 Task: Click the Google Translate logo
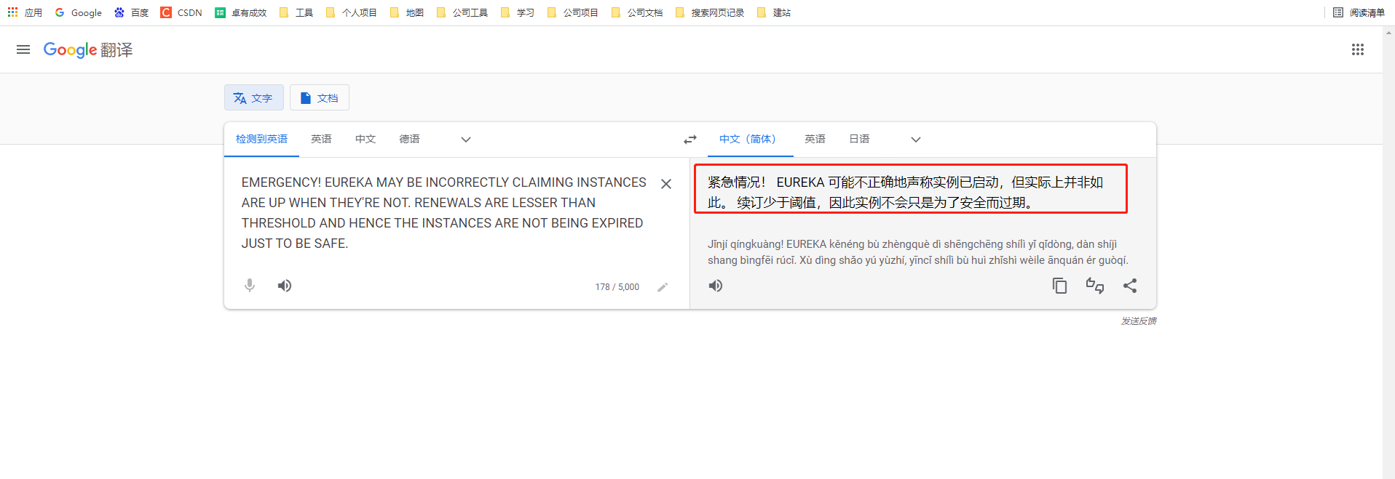[x=88, y=49]
